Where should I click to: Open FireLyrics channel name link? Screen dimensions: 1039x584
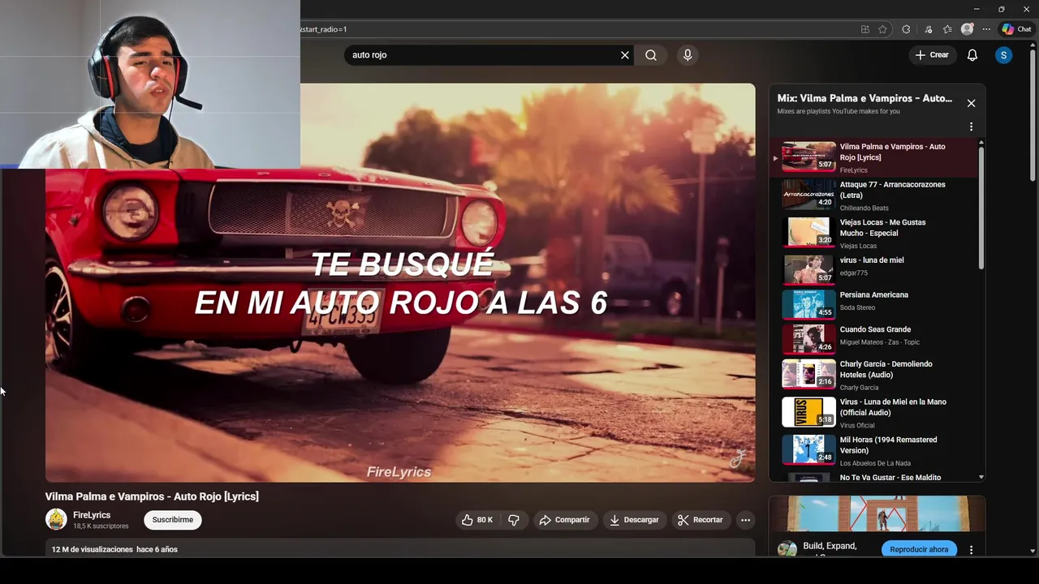tap(92, 515)
